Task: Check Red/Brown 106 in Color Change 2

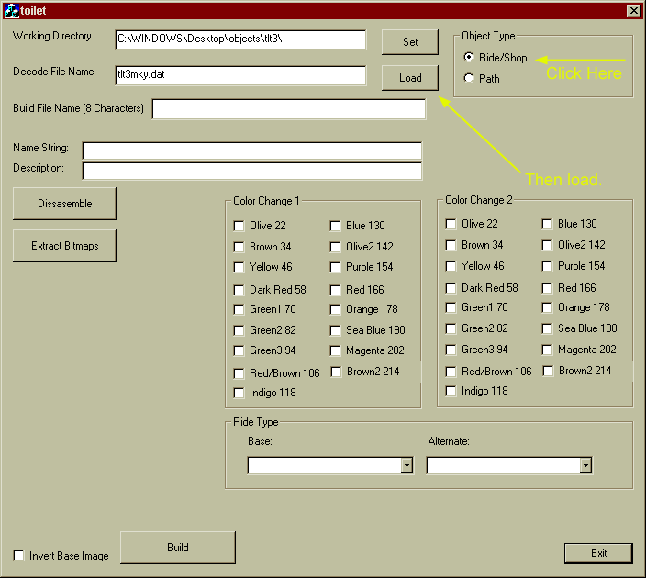Action: click(451, 372)
